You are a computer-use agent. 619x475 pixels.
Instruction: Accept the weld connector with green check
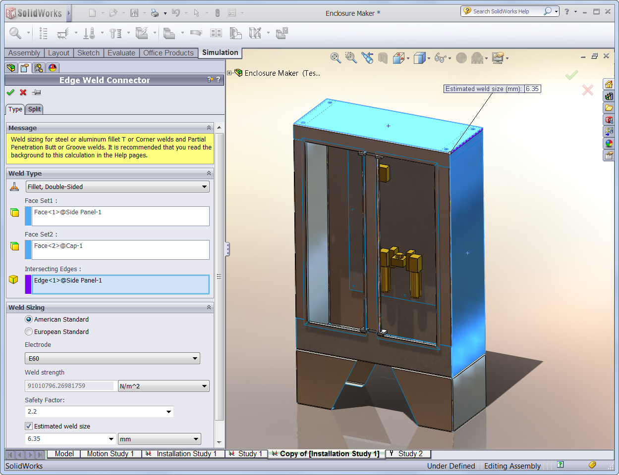click(11, 93)
